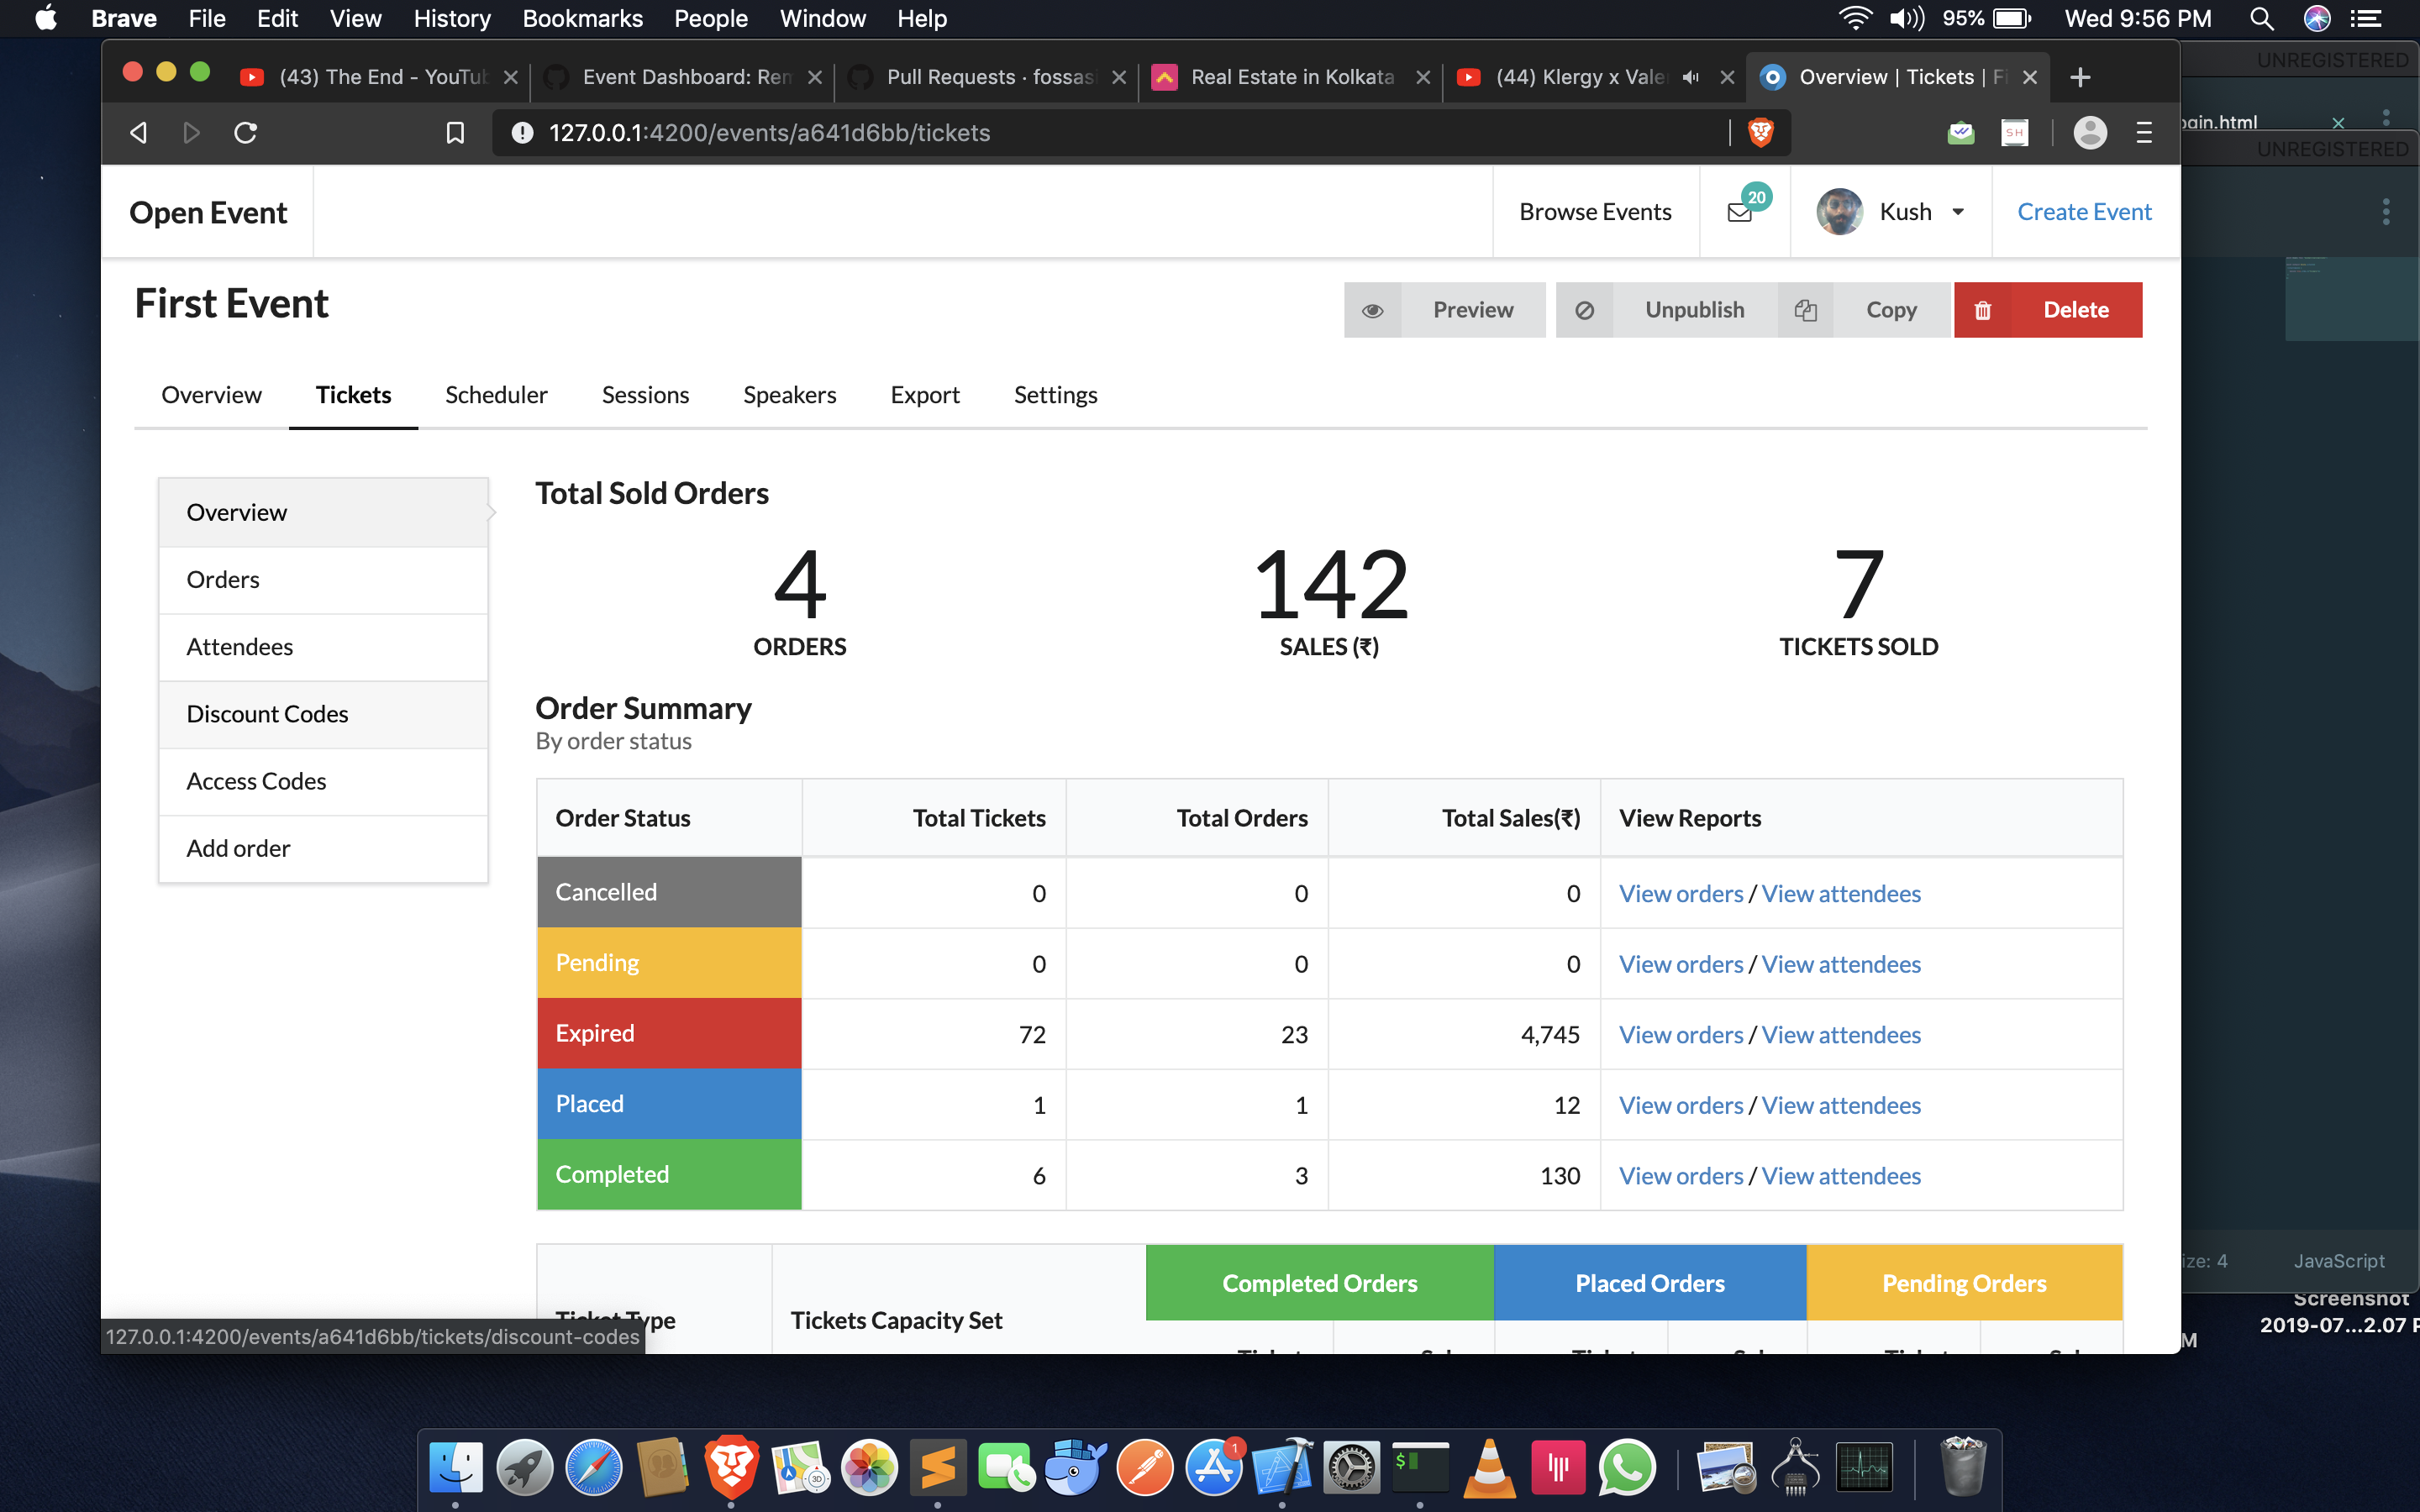Reload the page with the refresh icon

pos(246,132)
